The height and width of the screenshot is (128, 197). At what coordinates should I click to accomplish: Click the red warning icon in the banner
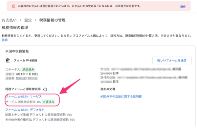pos(13,6)
